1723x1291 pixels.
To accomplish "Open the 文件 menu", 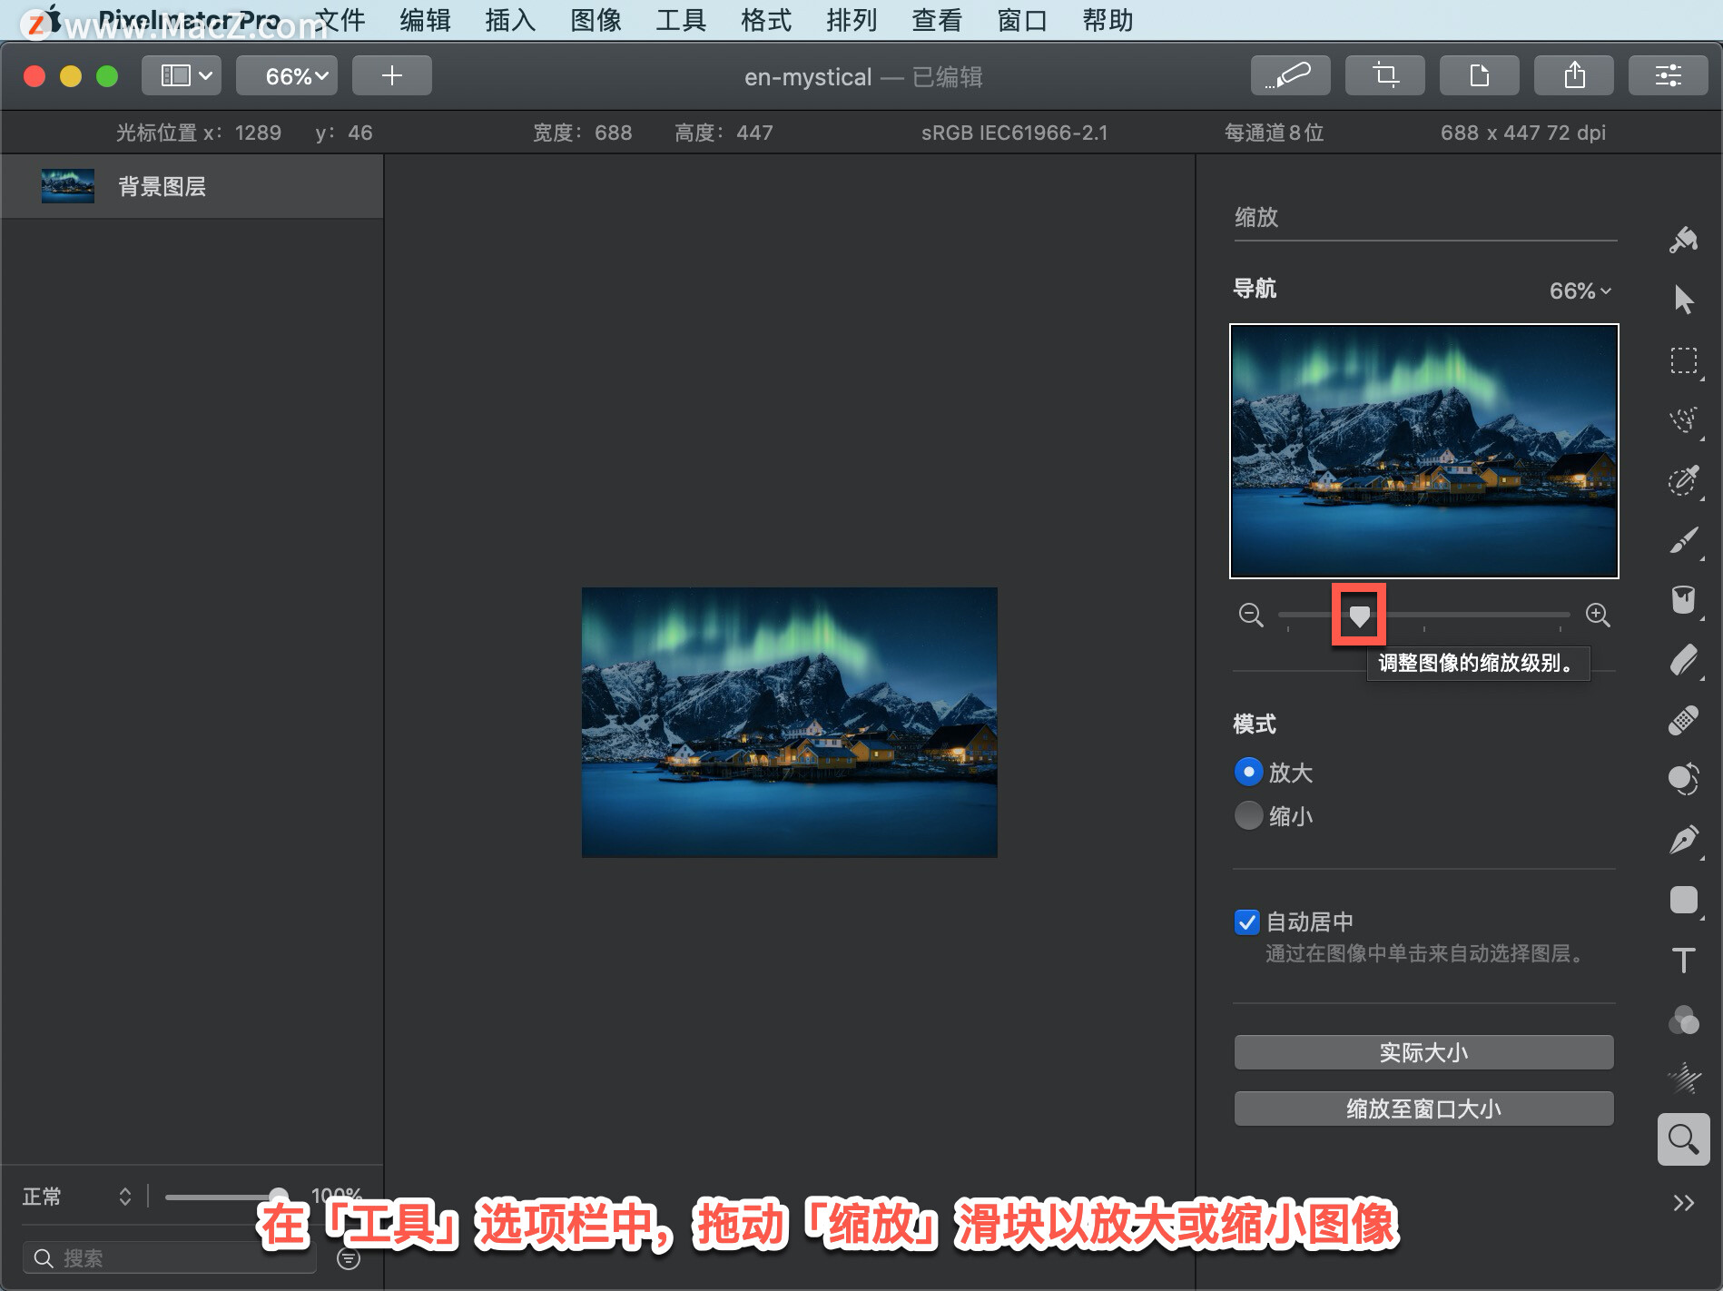I will [340, 20].
